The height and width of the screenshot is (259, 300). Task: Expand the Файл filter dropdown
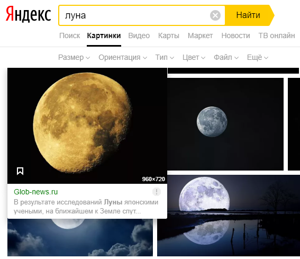[x=226, y=57]
